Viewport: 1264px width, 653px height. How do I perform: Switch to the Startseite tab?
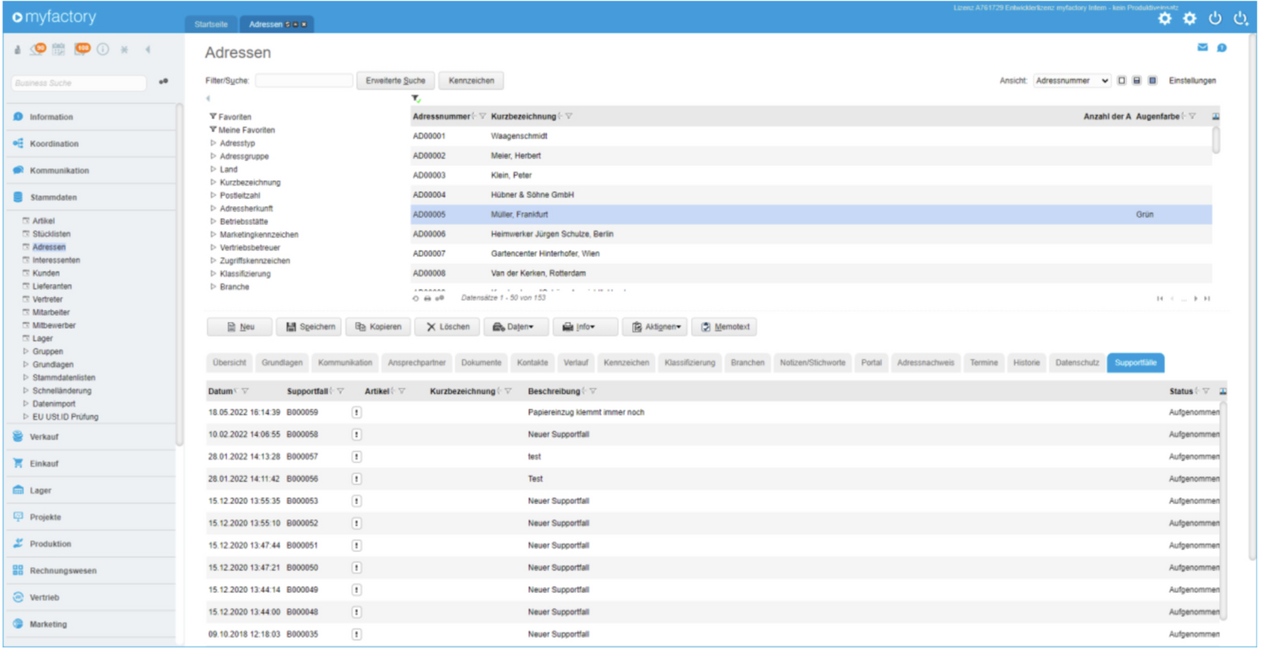coord(211,24)
